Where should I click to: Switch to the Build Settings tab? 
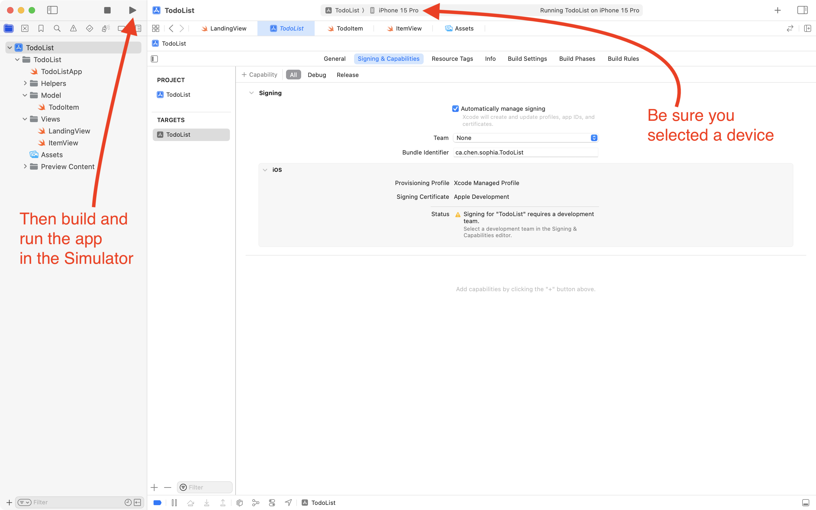coord(527,59)
